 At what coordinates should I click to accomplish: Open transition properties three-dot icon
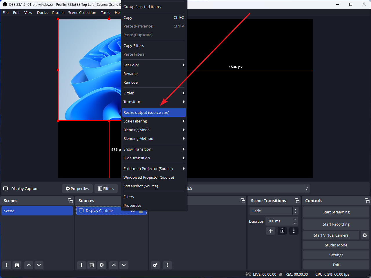[294, 231]
